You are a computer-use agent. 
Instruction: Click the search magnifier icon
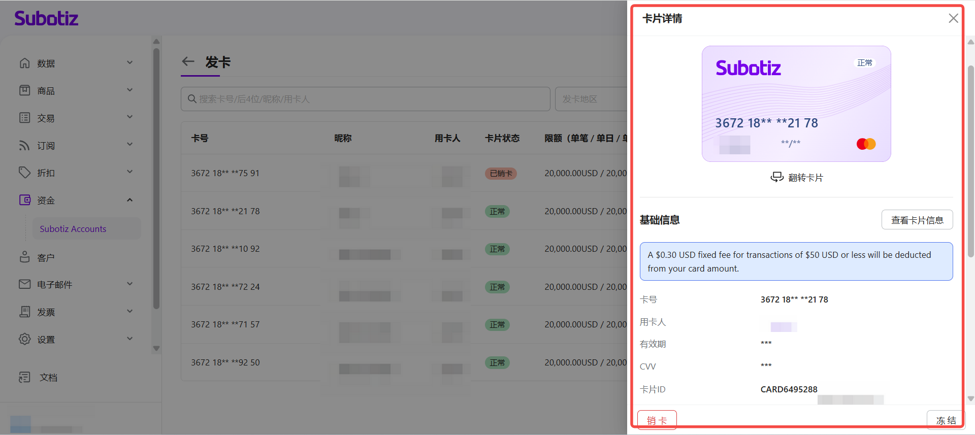192,99
